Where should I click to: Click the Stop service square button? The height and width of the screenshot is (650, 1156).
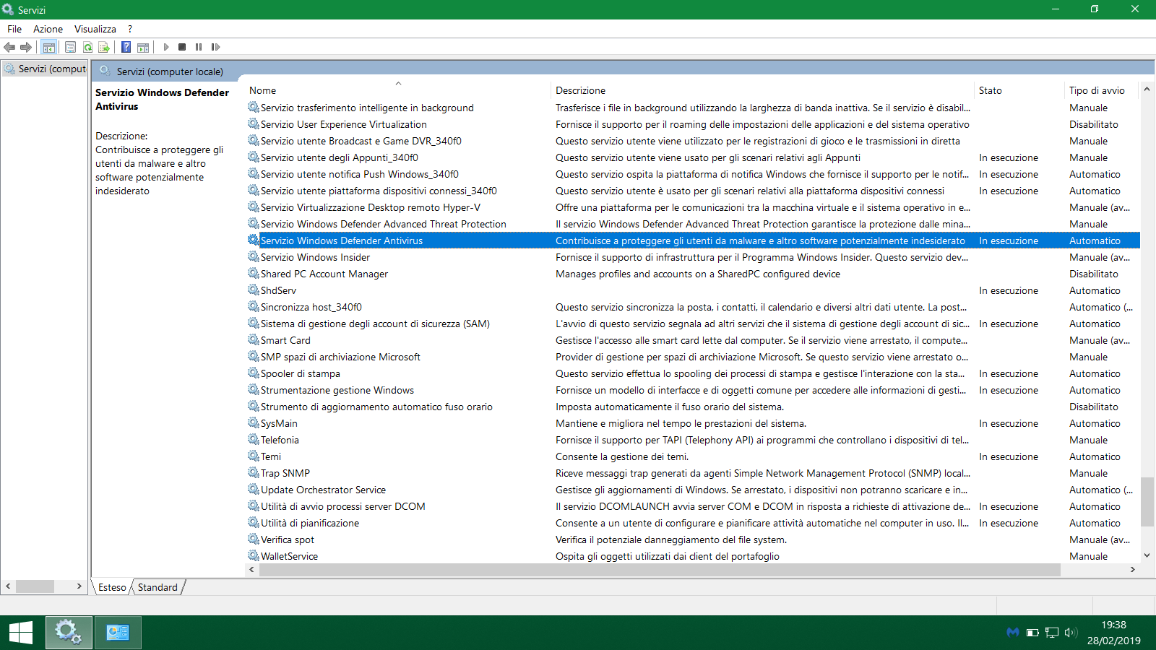click(182, 47)
